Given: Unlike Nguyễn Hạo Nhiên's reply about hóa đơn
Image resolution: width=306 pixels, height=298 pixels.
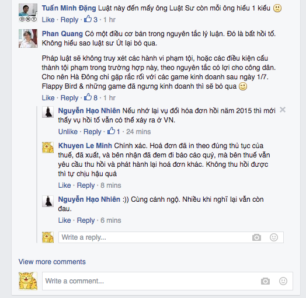Looking at the screenshot, I should coord(68,132).
